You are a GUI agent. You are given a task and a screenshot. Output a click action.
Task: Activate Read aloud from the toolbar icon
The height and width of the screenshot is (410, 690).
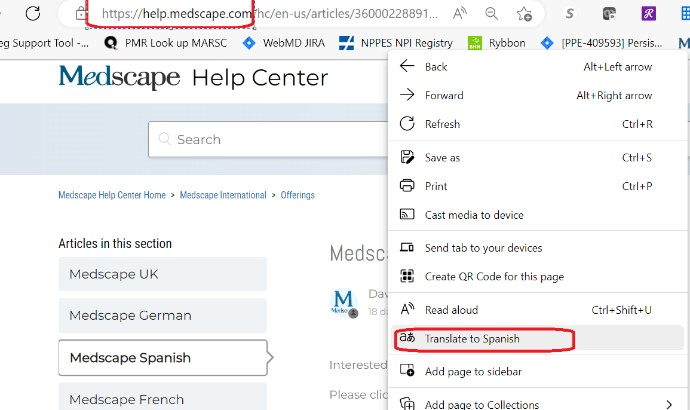(459, 13)
